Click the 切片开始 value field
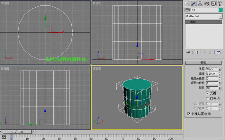 (x=212, y=104)
